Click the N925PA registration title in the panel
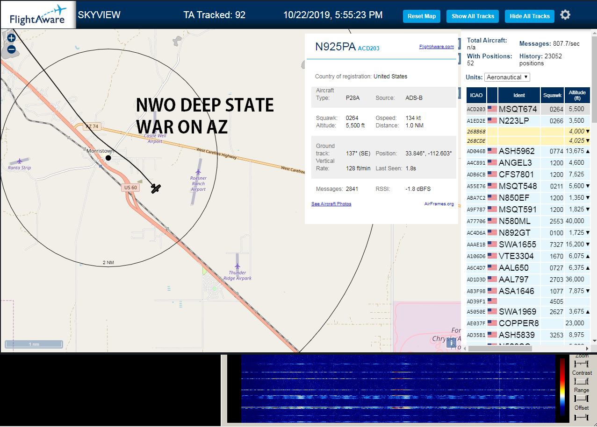Screen dimensions: 597x427 tap(335, 47)
